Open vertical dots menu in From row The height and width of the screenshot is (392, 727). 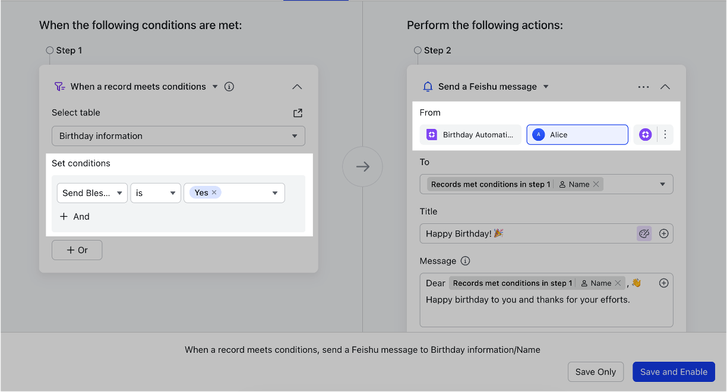(665, 135)
